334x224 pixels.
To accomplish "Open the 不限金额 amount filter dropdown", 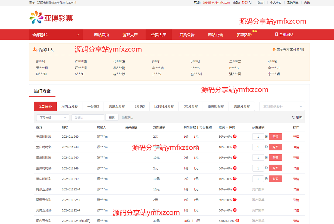I will [53, 118].
